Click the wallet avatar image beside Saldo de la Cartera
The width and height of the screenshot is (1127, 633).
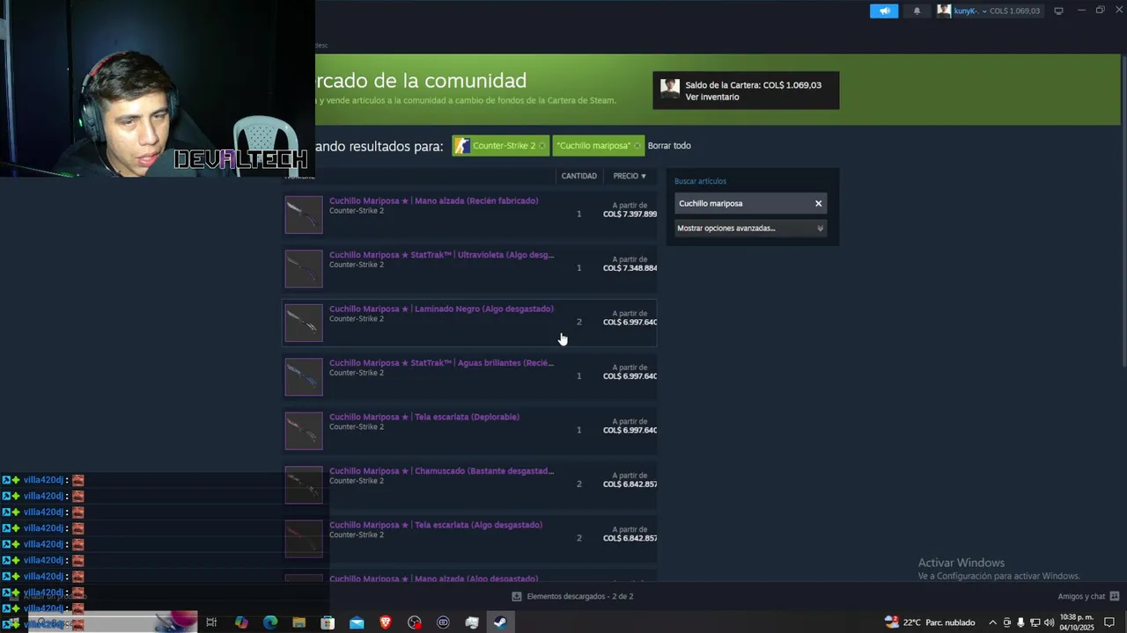[670, 88]
